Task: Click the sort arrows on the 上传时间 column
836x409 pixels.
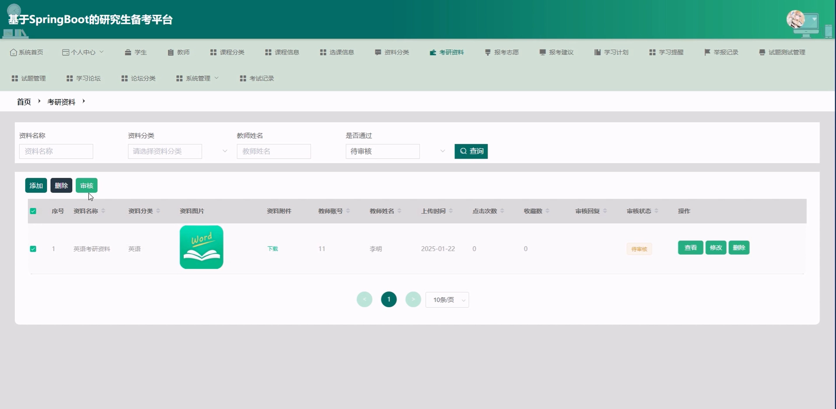Action: (x=451, y=211)
